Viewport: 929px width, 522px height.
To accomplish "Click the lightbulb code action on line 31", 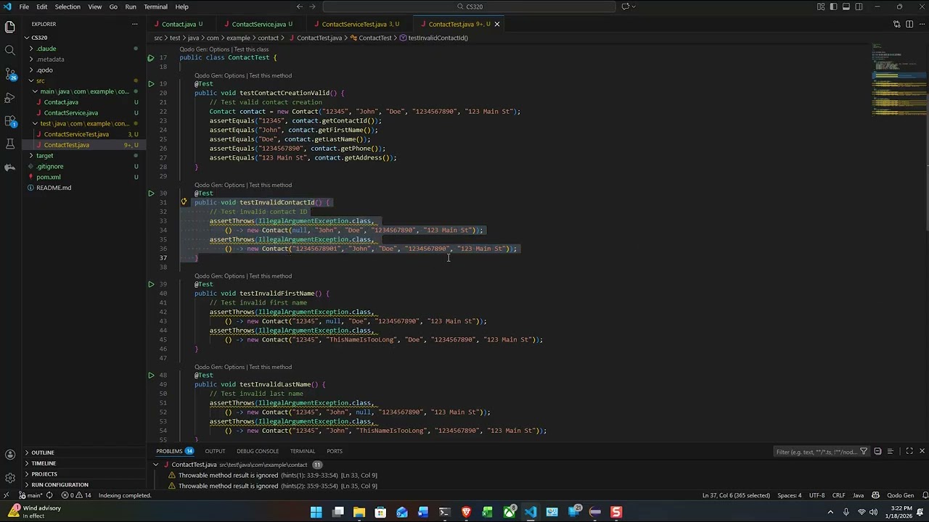I will [184, 202].
